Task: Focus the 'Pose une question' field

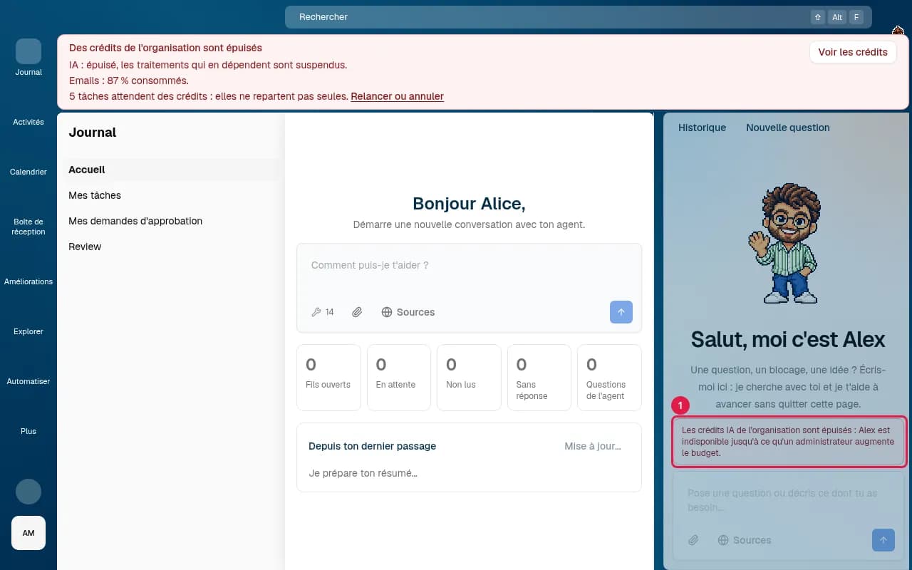Action: point(787,500)
